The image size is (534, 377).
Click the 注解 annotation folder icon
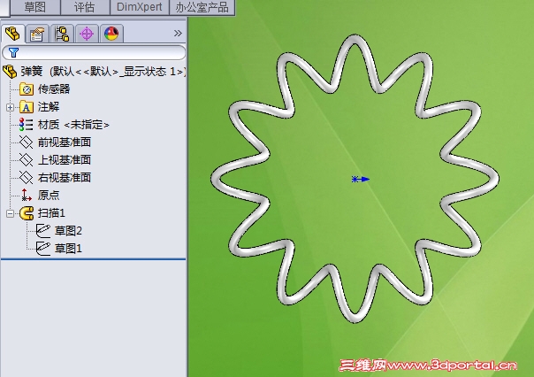[27, 107]
